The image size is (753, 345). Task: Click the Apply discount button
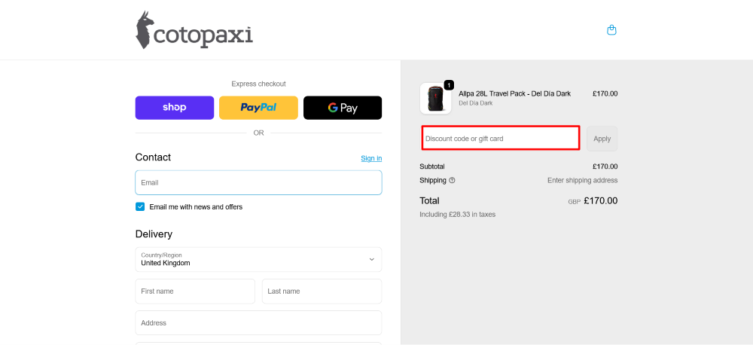[x=602, y=139]
